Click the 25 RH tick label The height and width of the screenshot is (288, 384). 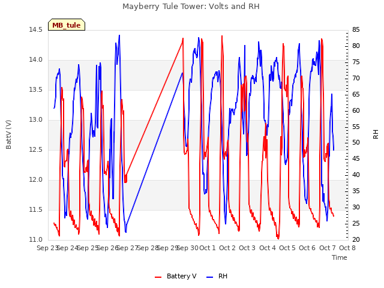tap(356, 224)
